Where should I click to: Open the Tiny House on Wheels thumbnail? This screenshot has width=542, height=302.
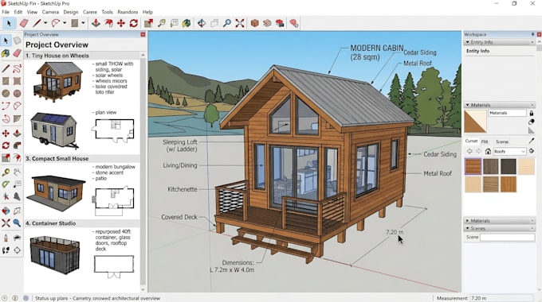(x=58, y=81)
